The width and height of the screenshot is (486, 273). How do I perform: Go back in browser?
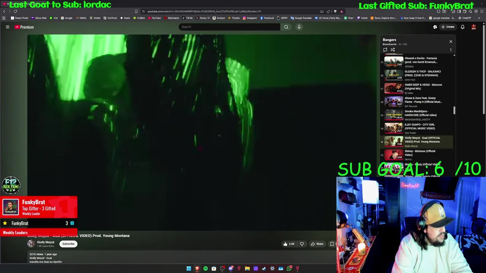(4, 11)
